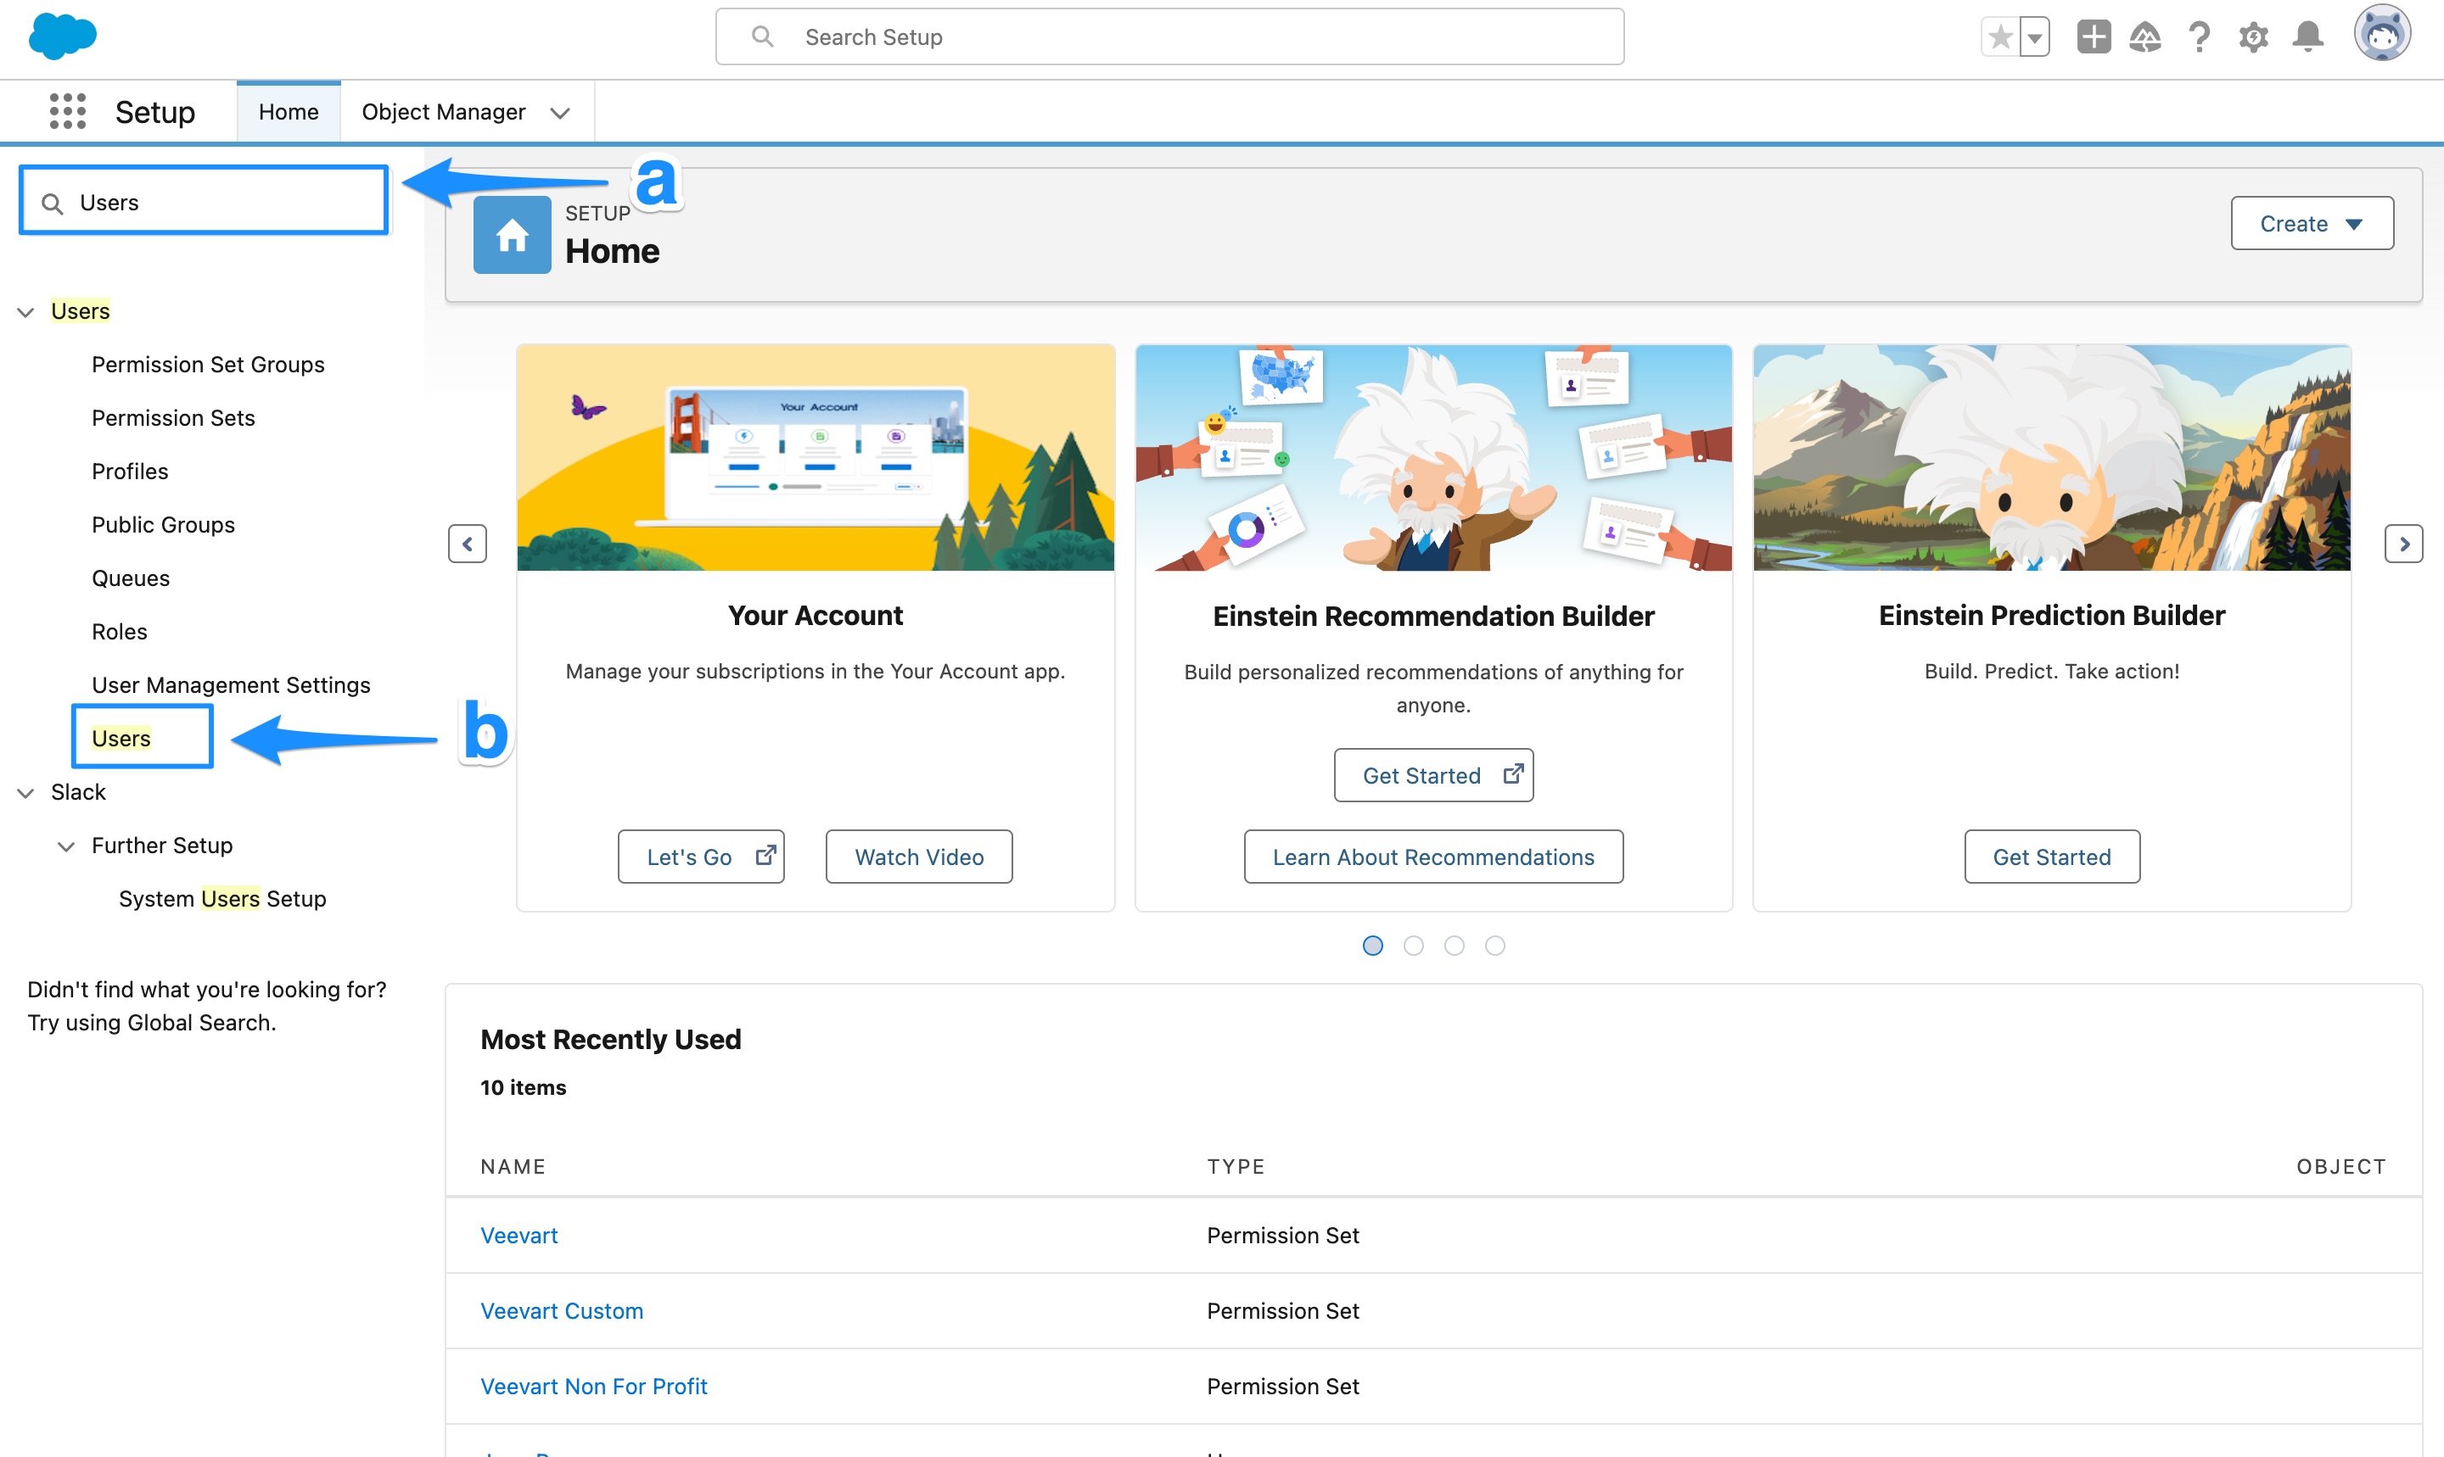Open the Guidance Center cloud icon

point(2145,36)
